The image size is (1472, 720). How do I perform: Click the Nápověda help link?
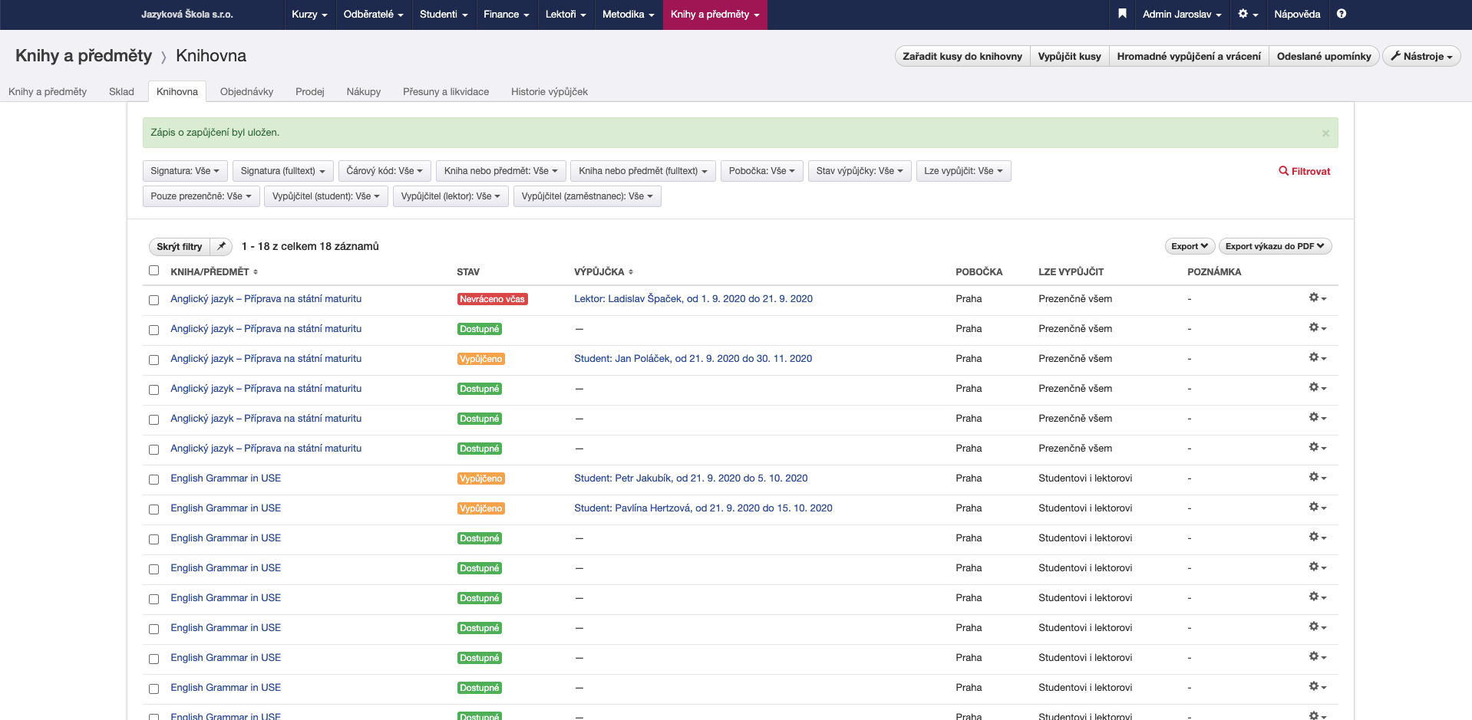[1297, 14]
